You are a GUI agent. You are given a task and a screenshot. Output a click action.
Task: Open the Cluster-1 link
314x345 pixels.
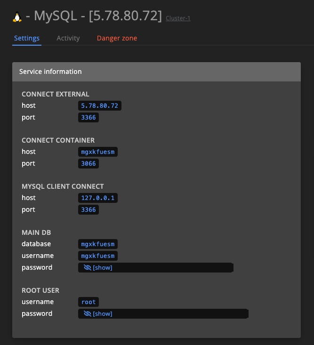[x=178, y=18]
